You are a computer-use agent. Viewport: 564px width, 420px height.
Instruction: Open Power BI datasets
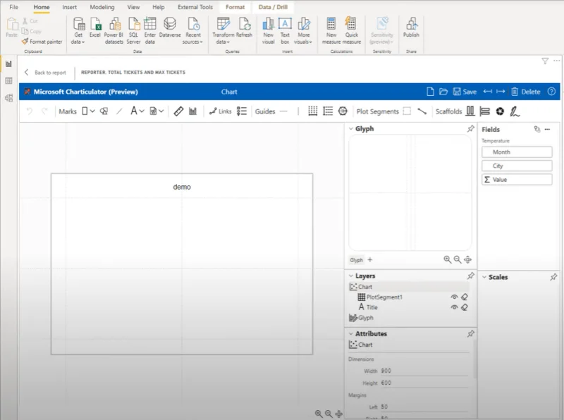(x=114, y=31)
